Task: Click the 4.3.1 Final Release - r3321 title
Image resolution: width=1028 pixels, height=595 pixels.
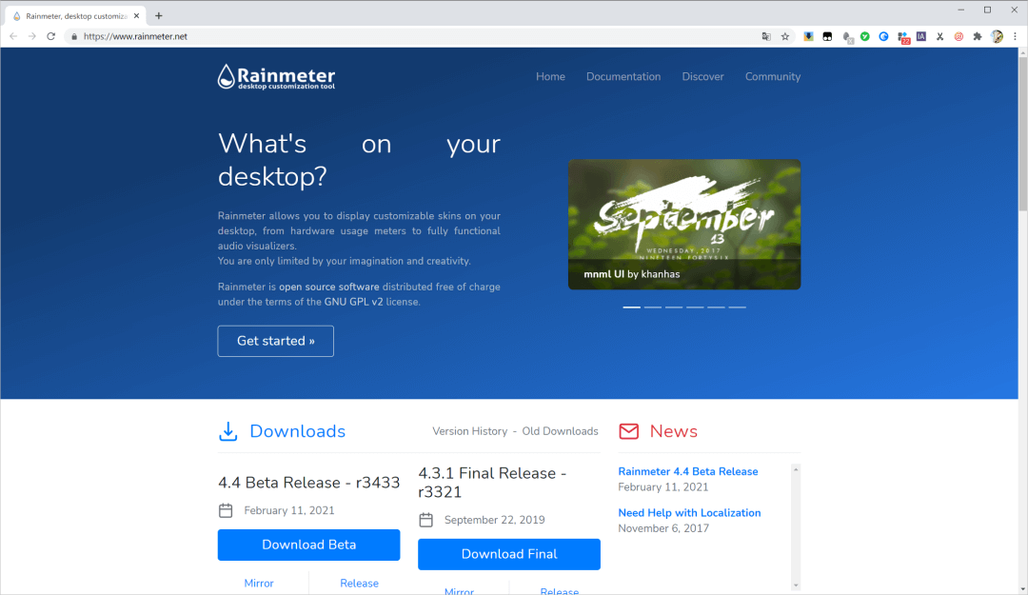Action: [492, 482]
